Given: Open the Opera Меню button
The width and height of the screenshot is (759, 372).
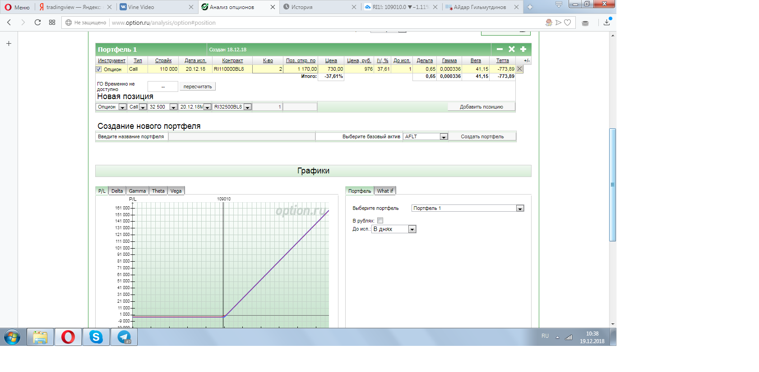Looking at the screenshot, I should point(17,7).
